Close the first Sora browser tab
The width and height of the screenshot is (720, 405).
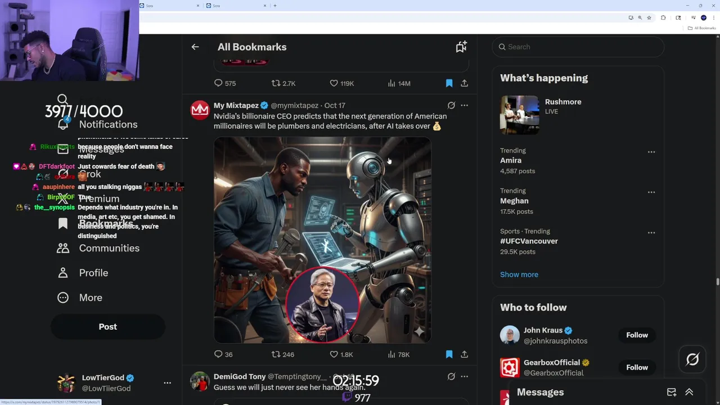[x=198, y=6]
